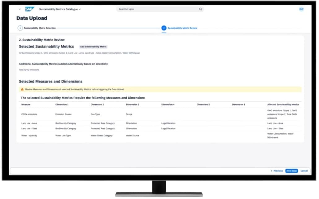
Task: Click the step 1 circle indicator
Action: [20, 28]
